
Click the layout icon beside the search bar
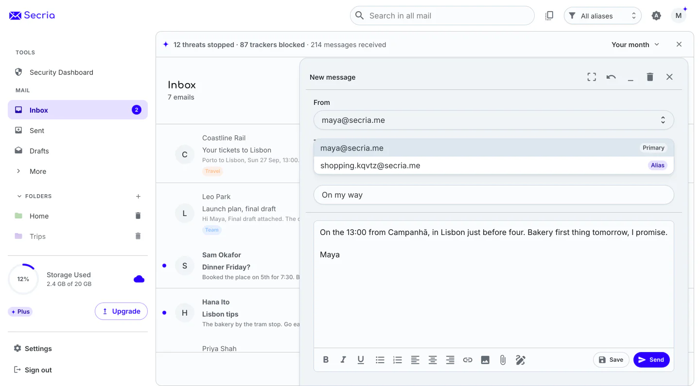tap(549, 16)
